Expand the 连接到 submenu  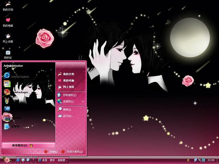68,101
